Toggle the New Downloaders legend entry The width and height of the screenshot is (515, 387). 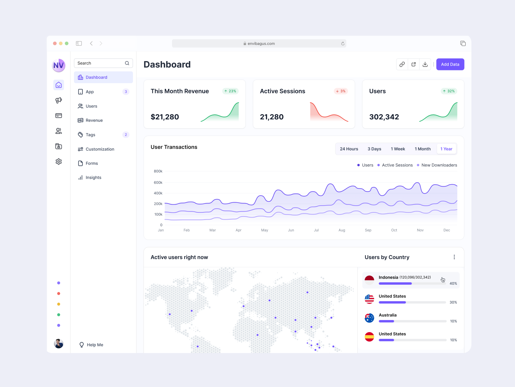(437, 165)
